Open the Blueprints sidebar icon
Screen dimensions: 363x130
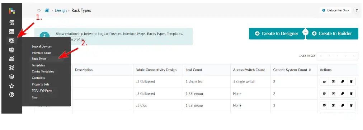point(12,22)
